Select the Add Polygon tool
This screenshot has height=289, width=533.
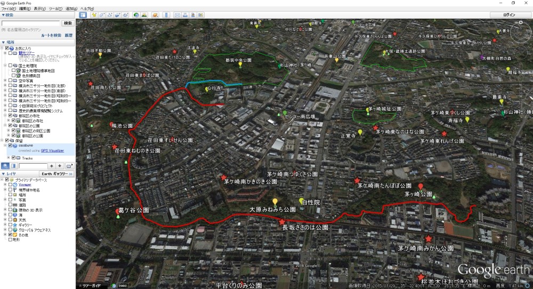point(101,15)
